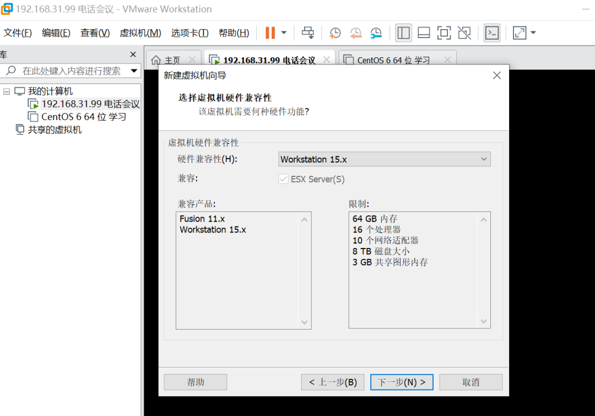Select 8 TB 磁盘大小 in the limits list
The width and height of the screenshot is (595, 416).
pyautogui.click(x=381, y=251)
